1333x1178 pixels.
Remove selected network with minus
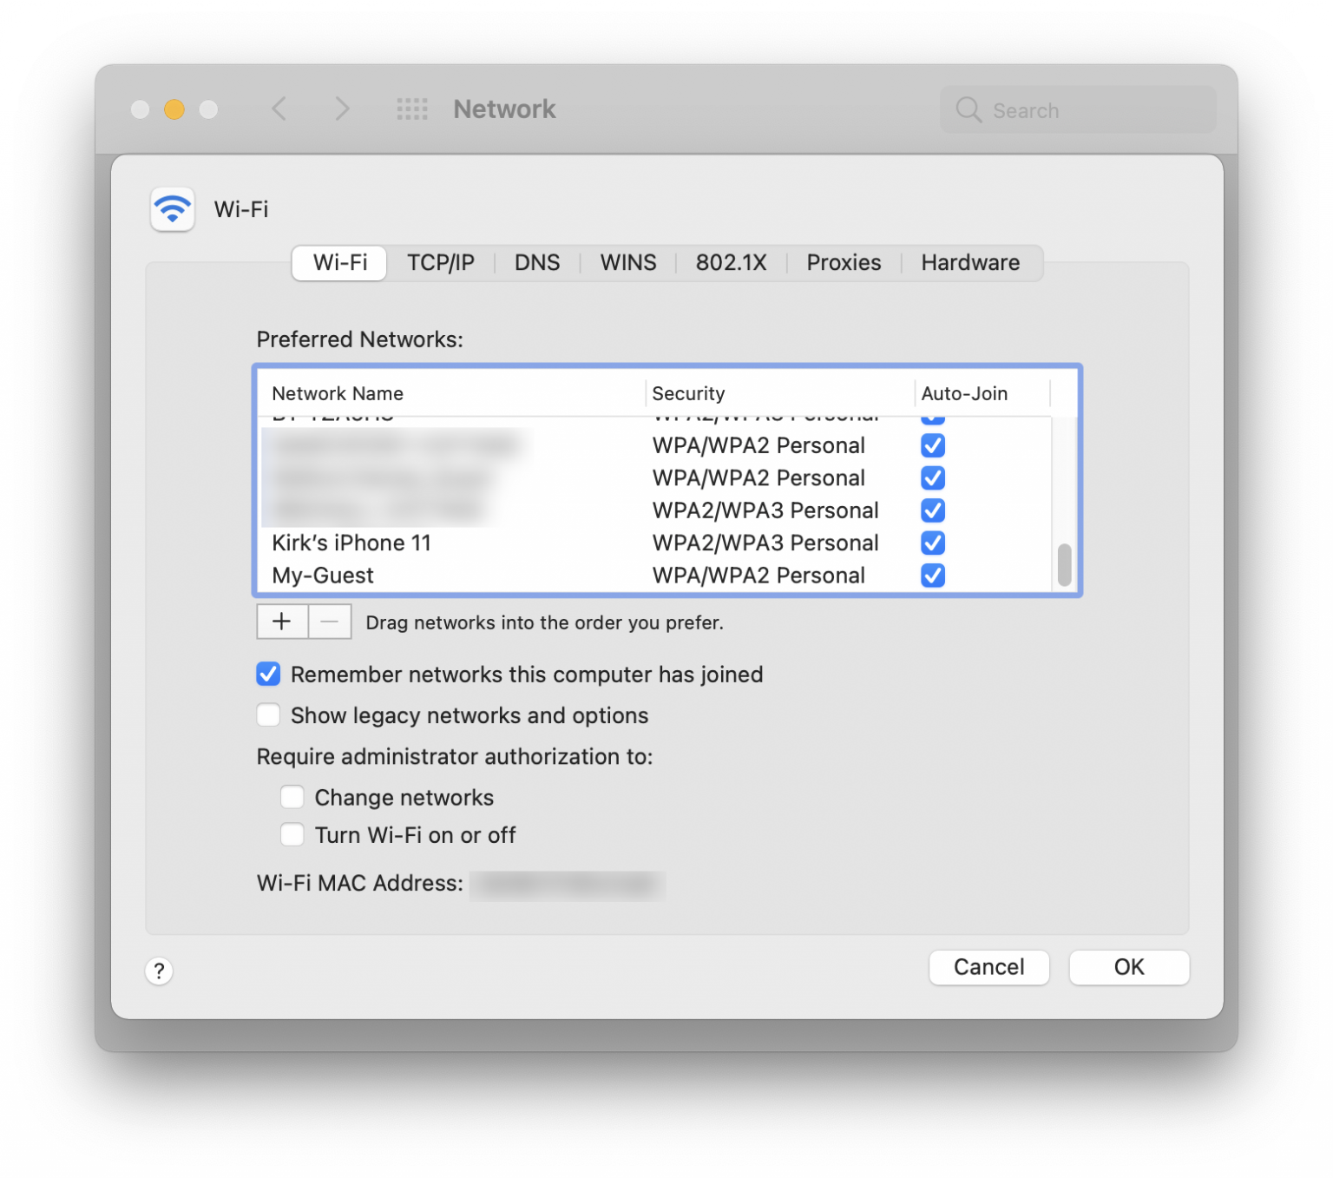329,622
